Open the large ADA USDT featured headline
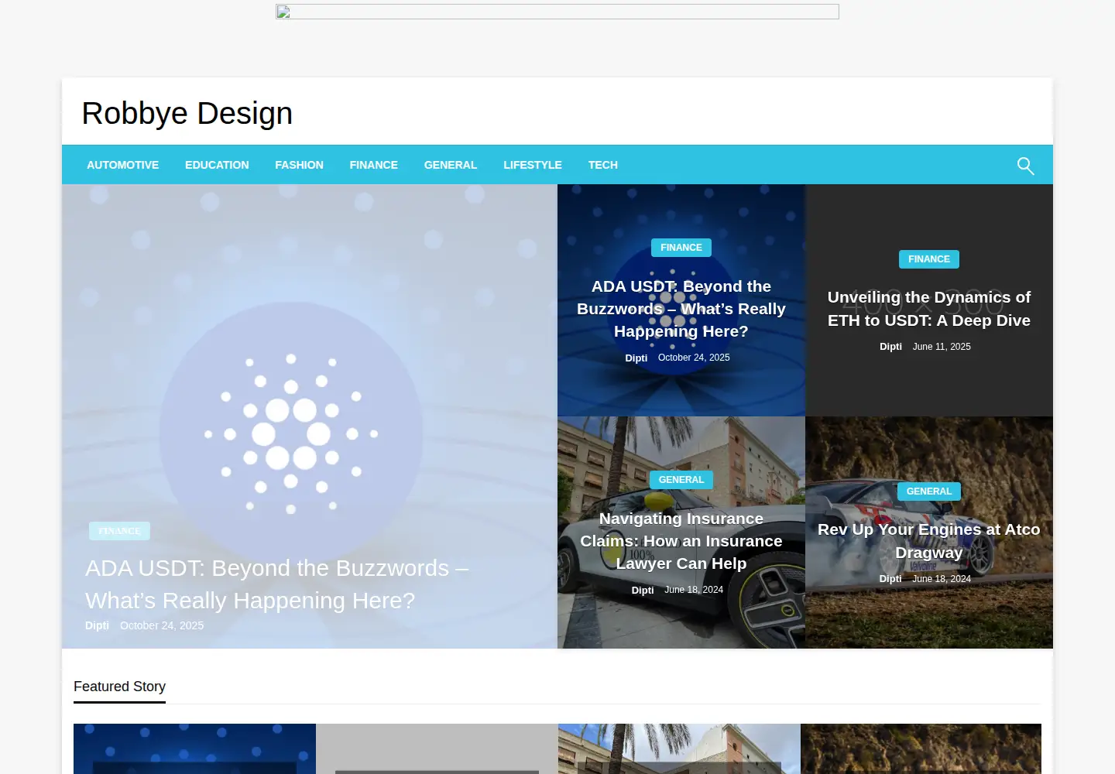 pos(277,584)
